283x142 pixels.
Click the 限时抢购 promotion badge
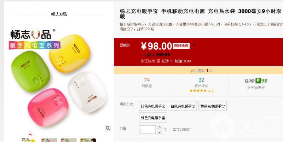(181, 46)
